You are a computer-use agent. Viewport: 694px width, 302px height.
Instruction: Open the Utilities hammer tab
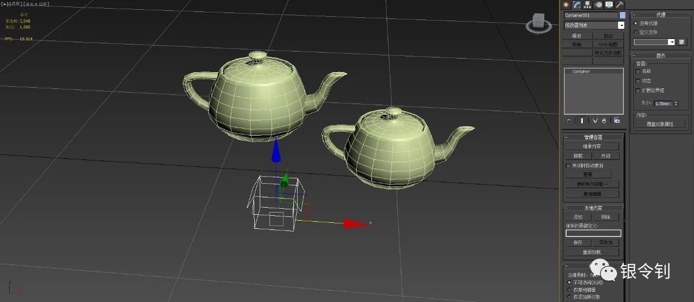pyautogui.click(x=620, y=4)
